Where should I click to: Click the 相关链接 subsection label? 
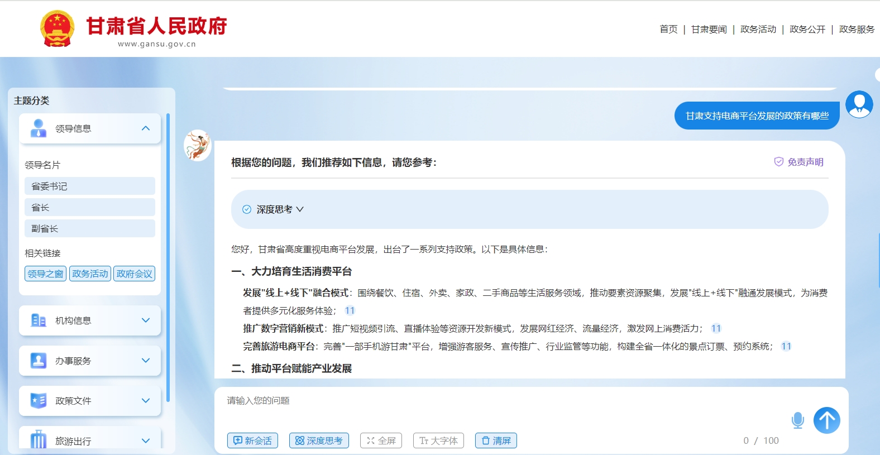[42, 253]
